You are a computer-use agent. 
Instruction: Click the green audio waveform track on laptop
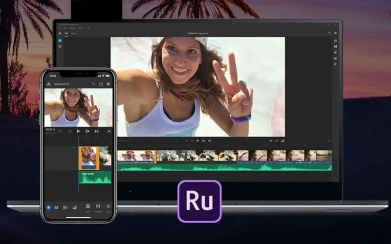point(225,167)
